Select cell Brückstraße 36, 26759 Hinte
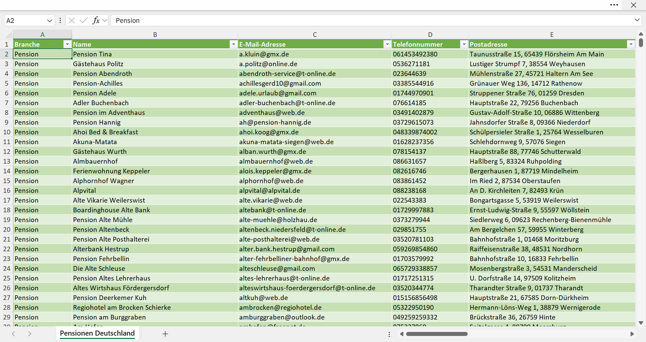Viewport: 646px width, 342px height. coord(552,317)
